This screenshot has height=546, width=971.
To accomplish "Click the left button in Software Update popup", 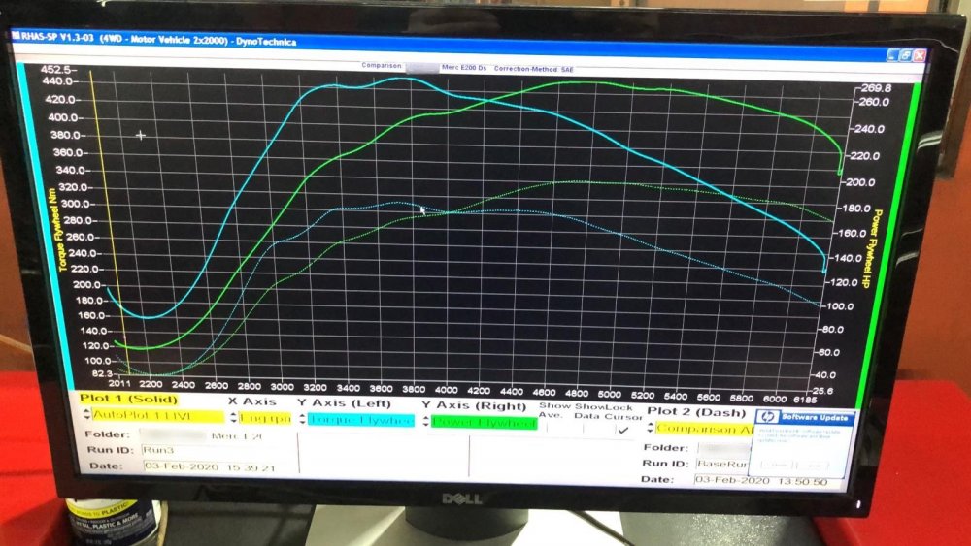I will 777,465.
